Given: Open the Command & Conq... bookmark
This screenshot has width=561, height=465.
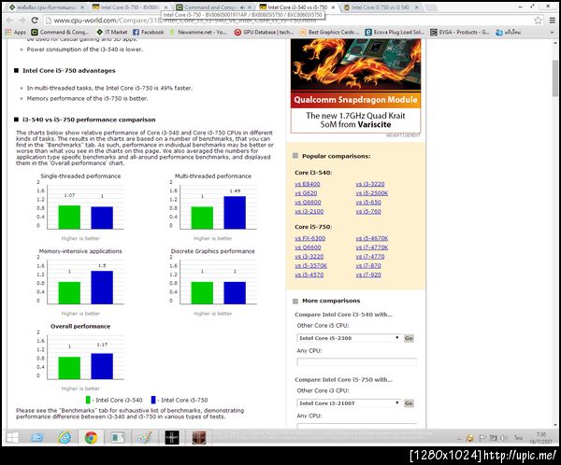Looking at the screenshot, I should coord(60,32).
